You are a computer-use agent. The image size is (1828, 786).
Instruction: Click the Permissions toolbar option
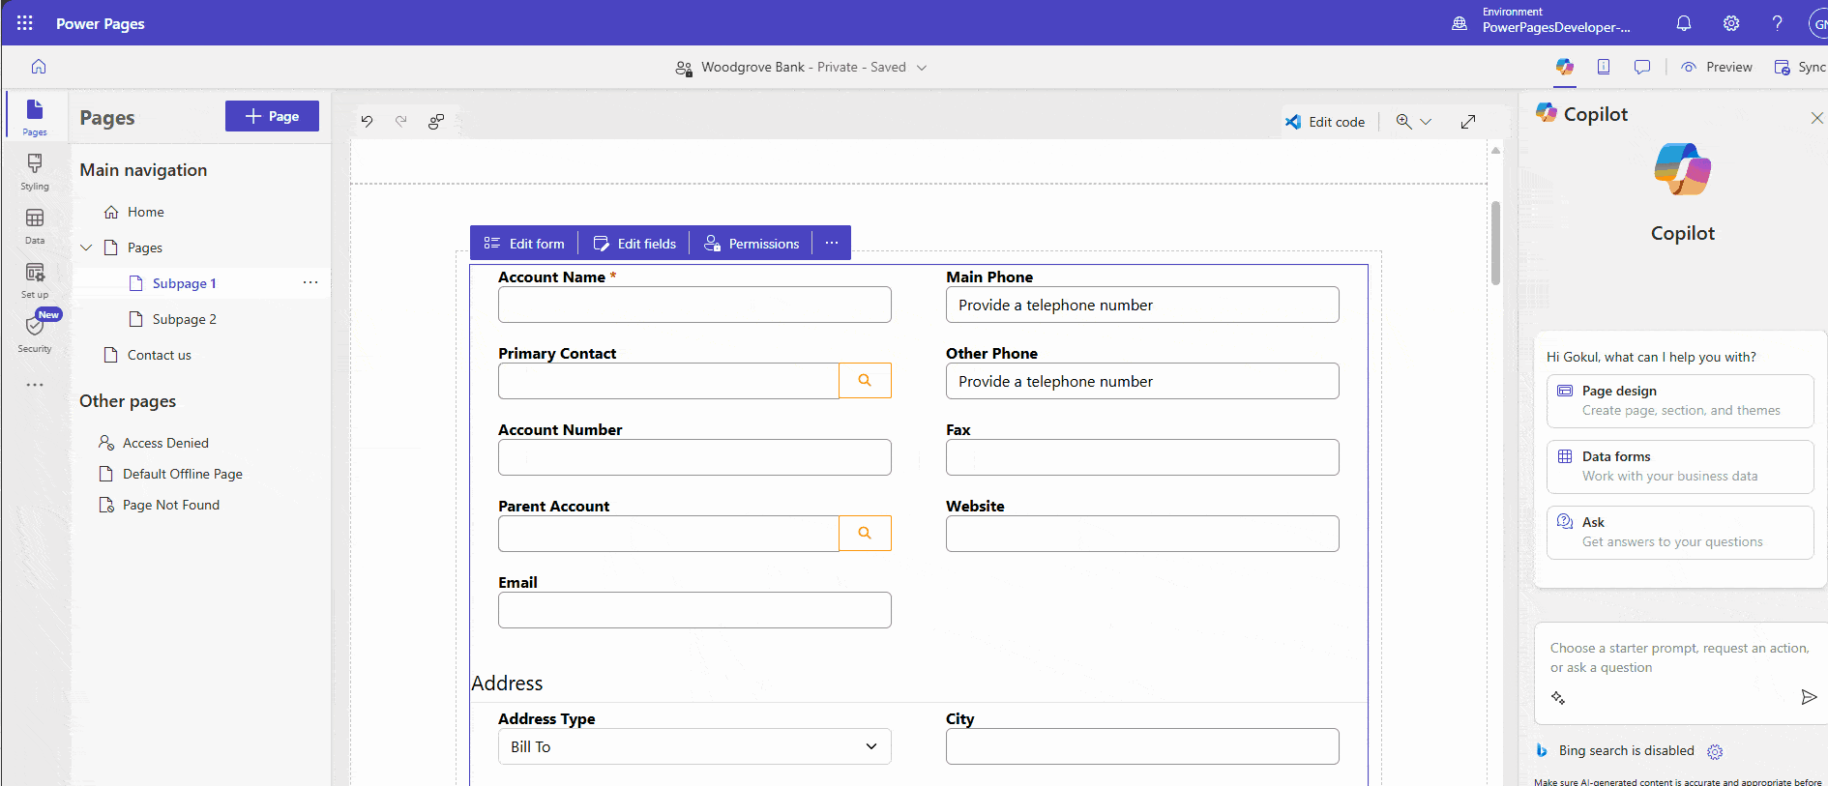point(752,244)
